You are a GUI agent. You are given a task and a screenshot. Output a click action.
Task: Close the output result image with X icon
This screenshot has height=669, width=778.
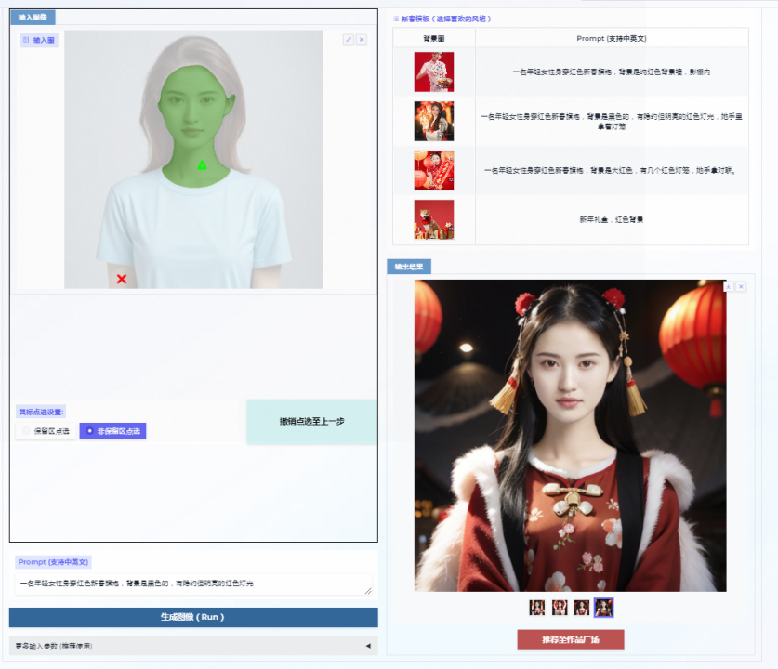[741, 286]
